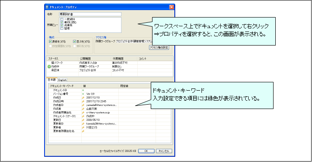Uncheck the 最初に読む view checkbox
This screenshot has width=312, height=162.
pos(62,22)
